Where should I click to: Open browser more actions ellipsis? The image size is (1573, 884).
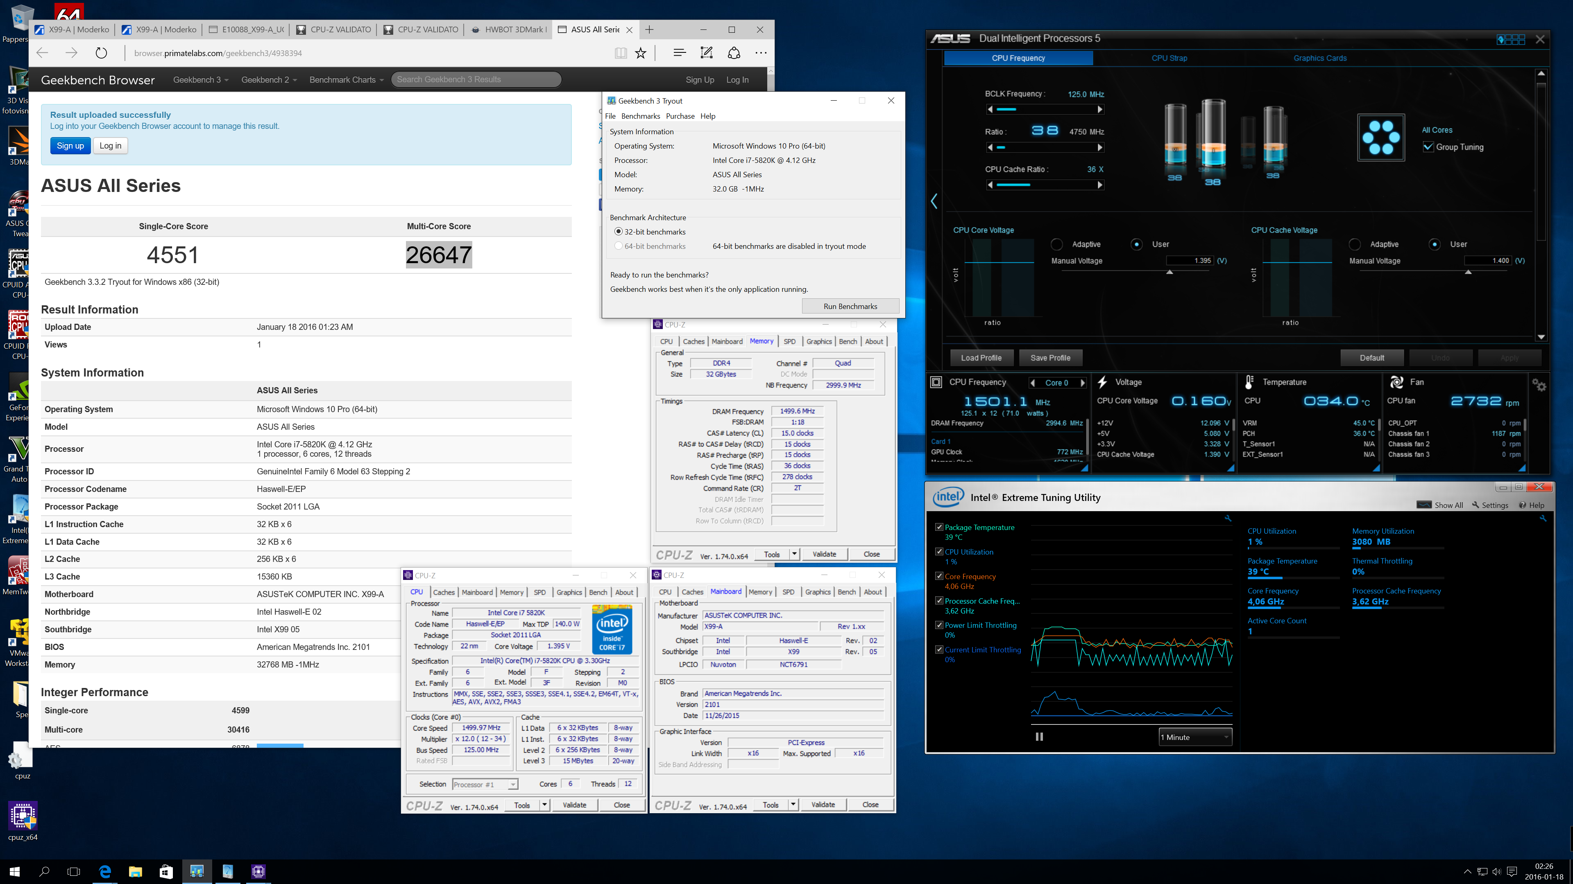click(761, 53)
